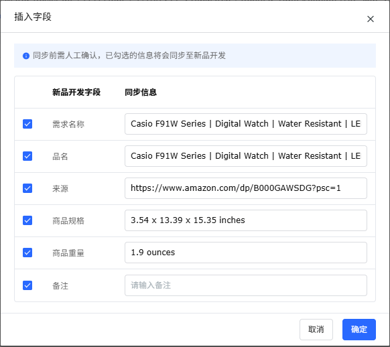This screenshot has width=390, height=347.
Task: Click the 来源 row label
Action: click(60, 188)
